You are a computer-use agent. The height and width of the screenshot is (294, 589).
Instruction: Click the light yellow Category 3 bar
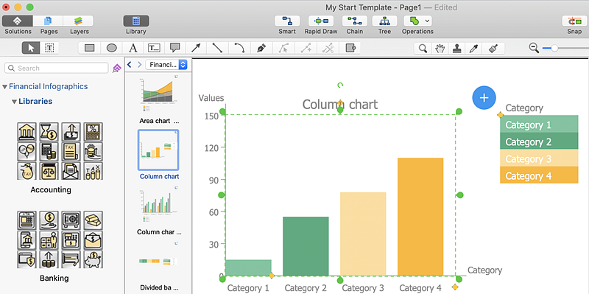[363, 234]
